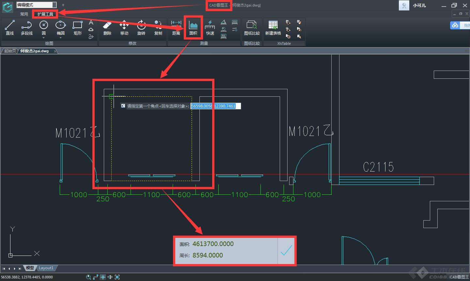Switch to the 模型 model tab
470x281 pixels.
(30, 268)
